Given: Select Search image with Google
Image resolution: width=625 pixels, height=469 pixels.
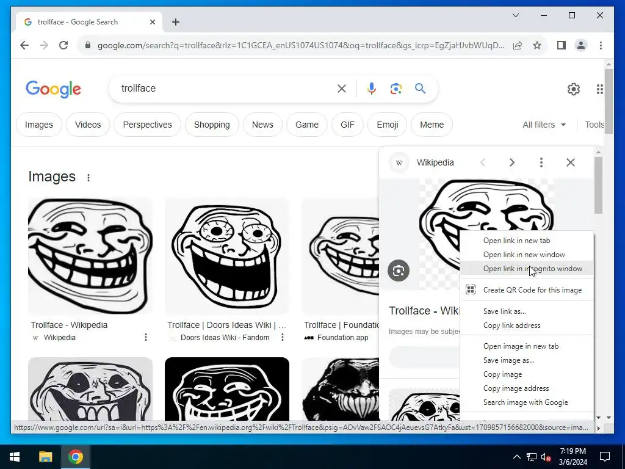Looking at the screenshot, I should tap(527, 402).
